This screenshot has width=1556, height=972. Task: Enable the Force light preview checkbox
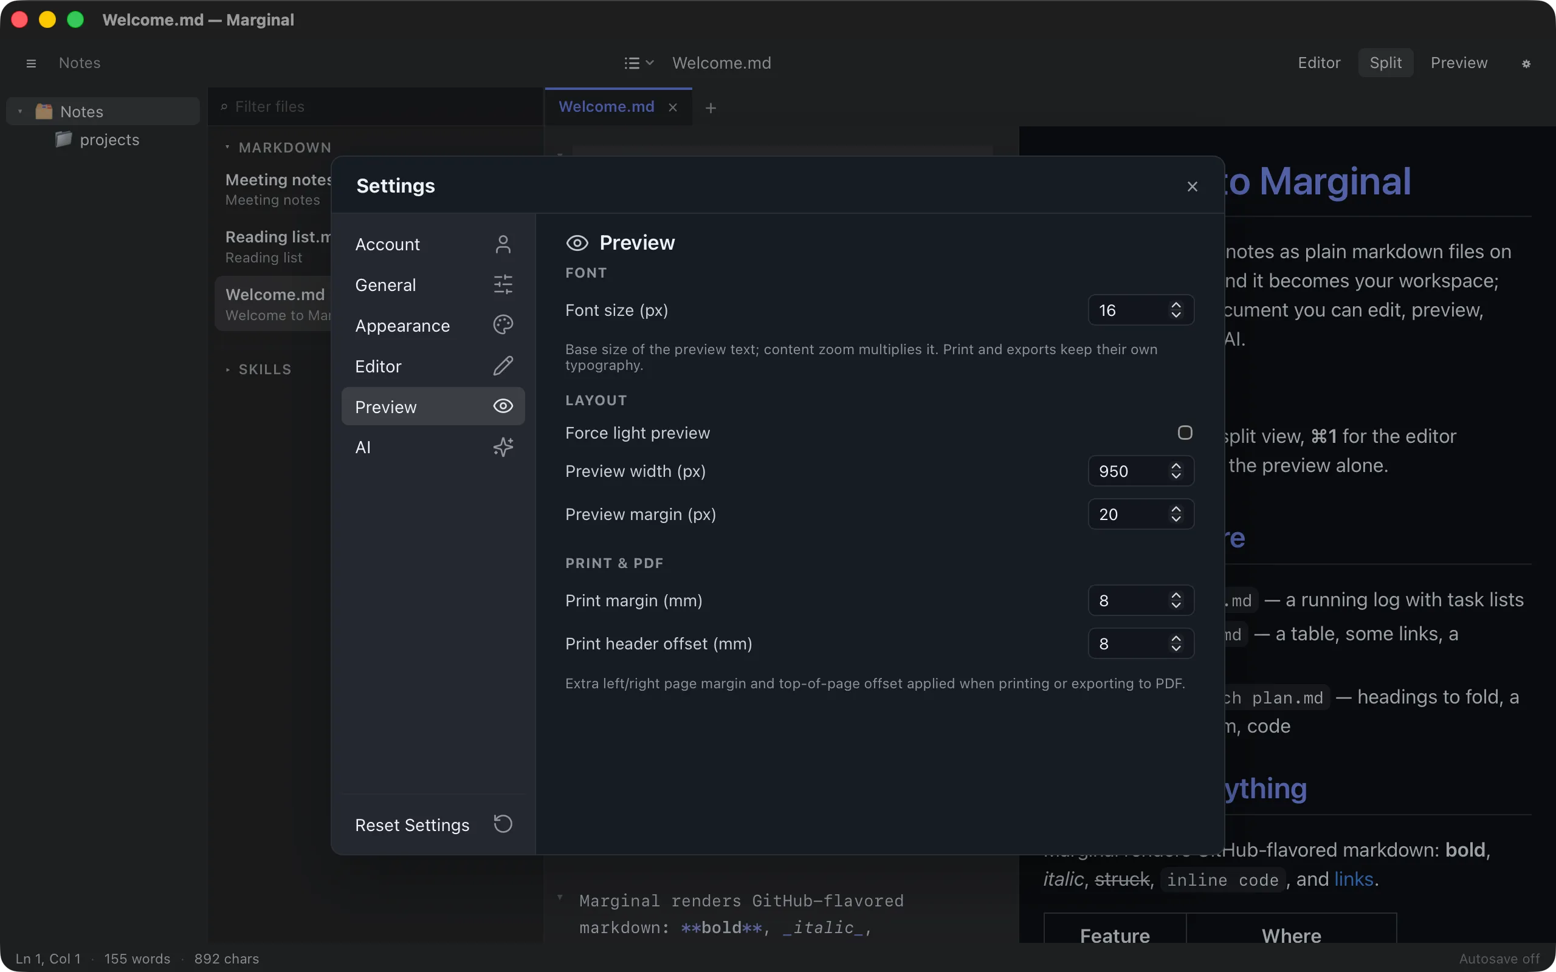[x=1185, y=433]
